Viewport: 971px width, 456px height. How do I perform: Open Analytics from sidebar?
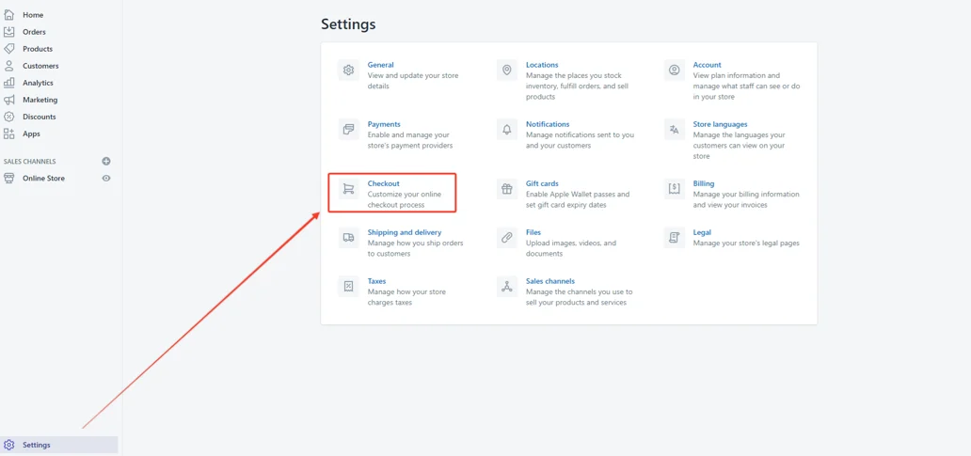[38, 83]
